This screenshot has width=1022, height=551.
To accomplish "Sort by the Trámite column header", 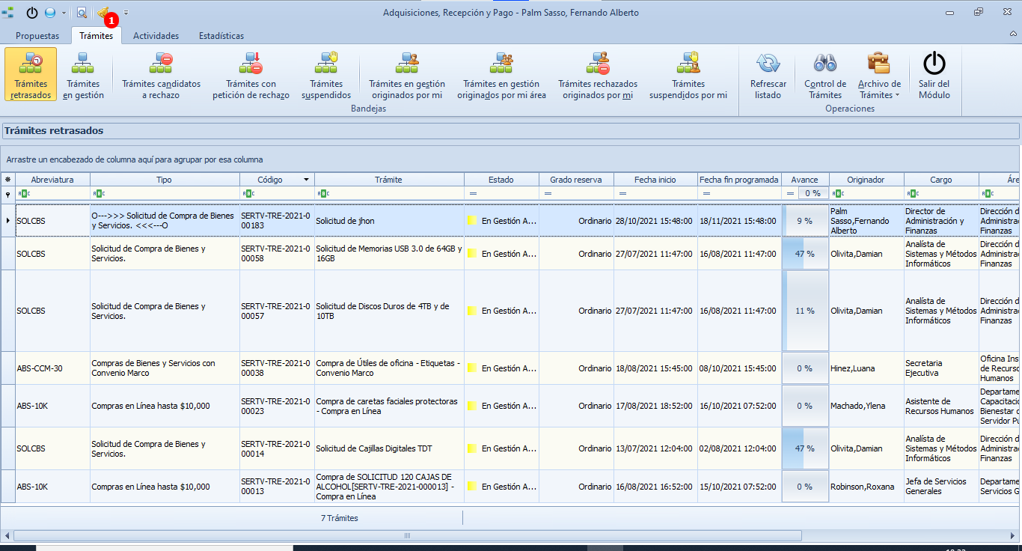I will (x=389, y=180).
